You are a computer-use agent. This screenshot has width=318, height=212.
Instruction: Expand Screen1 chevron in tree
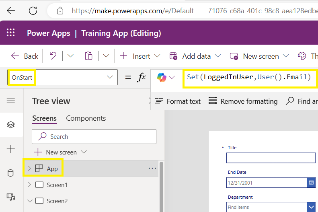pyautogui.click(x=29, y=184)
